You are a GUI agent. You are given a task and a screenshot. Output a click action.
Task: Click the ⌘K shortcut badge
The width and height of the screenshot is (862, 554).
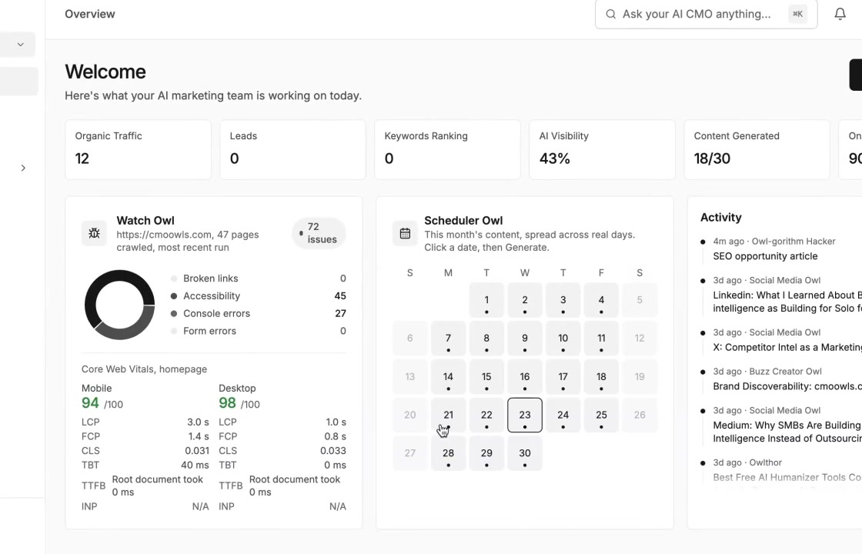point(797,14)
